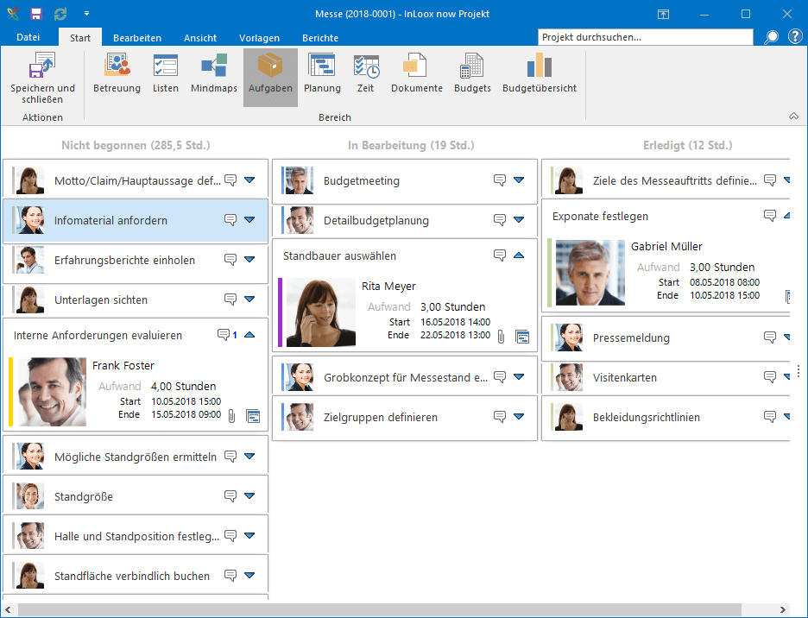Open detail icon on Frank Foster card
The image size is (808, 618).
pos(253,416)
